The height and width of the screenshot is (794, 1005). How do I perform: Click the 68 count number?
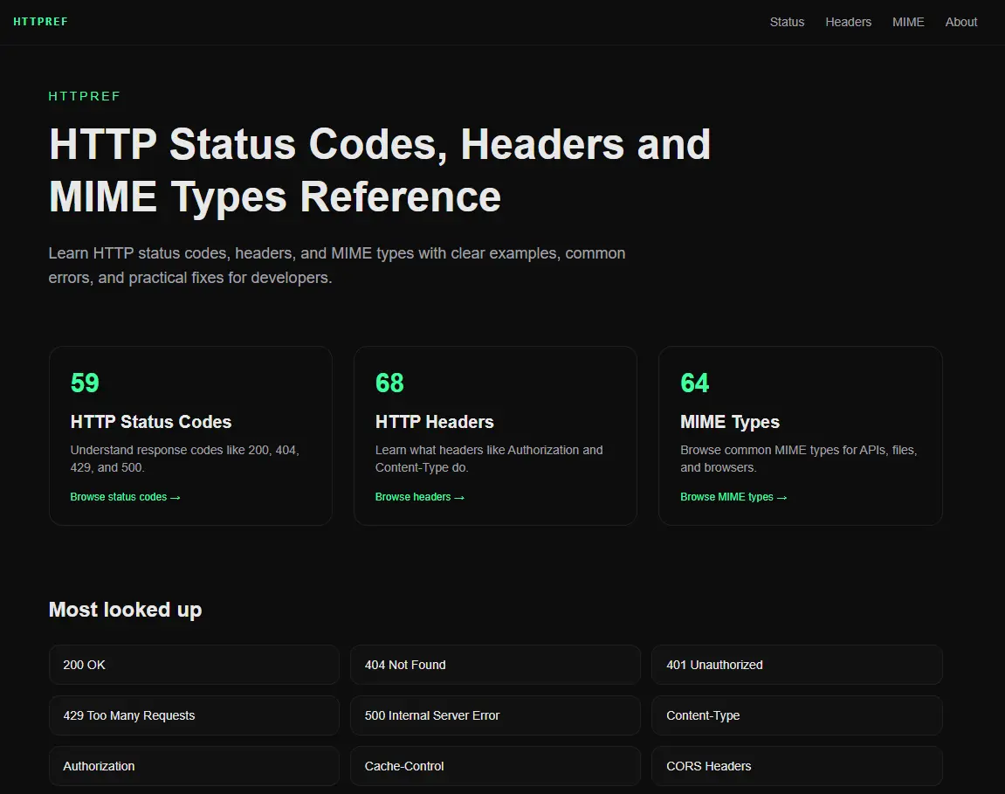click(x=389, y=383)
